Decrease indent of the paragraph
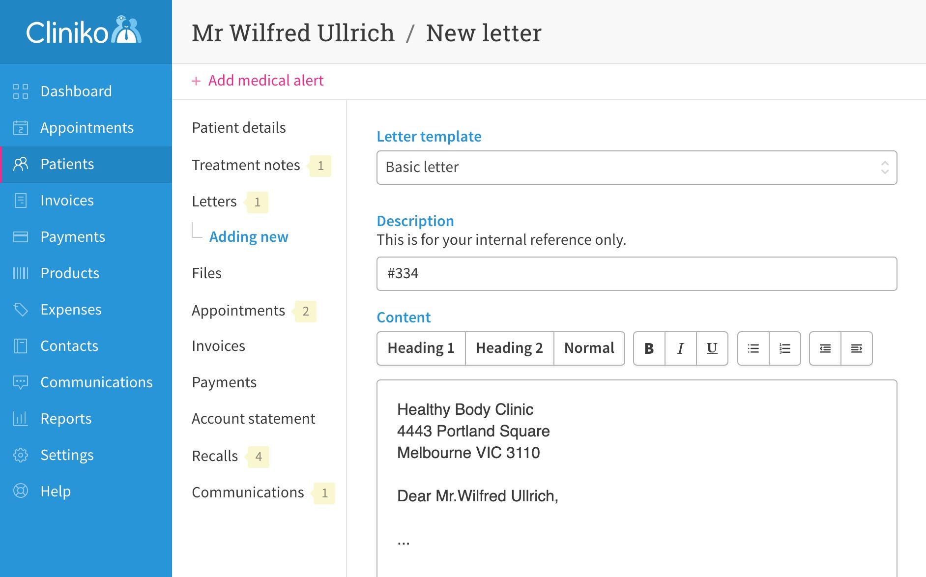Viewport: 926px width, 577px height. [825, 348]
